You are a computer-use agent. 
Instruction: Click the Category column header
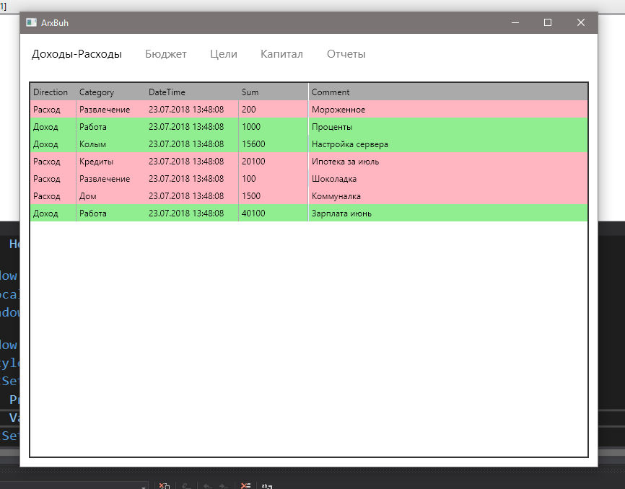97,92
